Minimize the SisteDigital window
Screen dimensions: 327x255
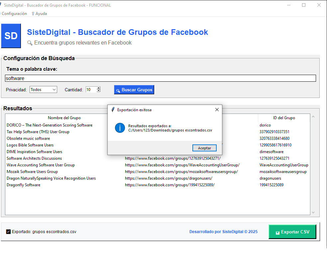(289, 5)
